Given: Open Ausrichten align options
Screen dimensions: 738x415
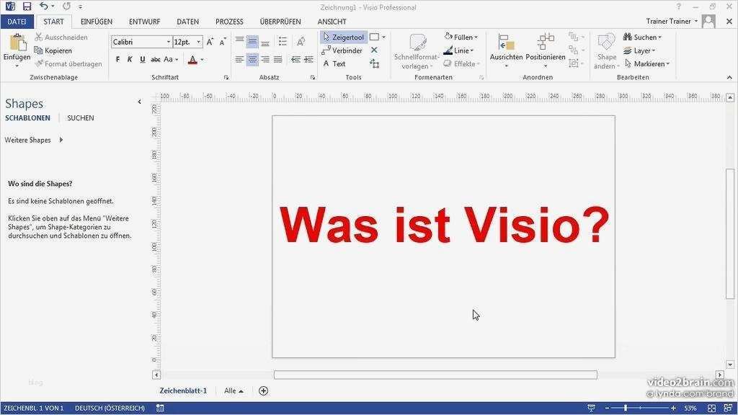Looking at the screenshot, I should click(x=506, y=50).
